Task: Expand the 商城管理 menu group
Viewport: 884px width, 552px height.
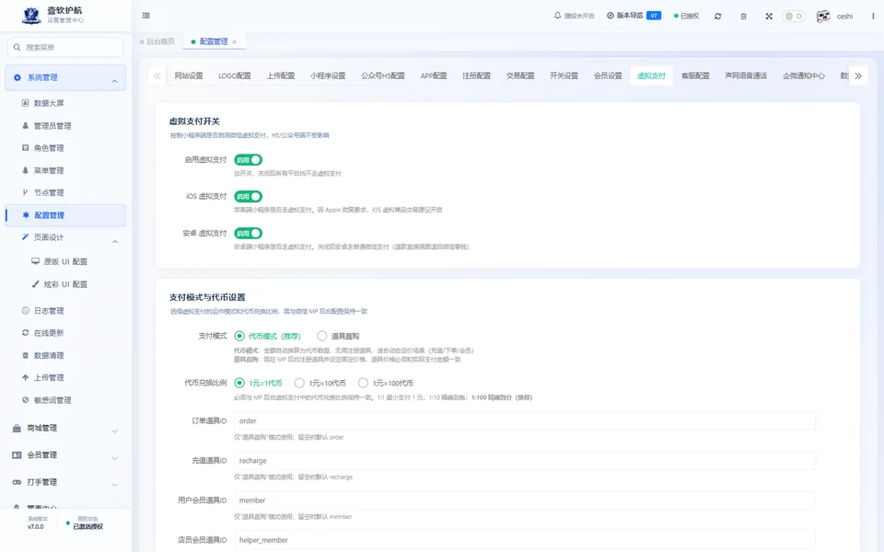Action: [x=65, y=429]
